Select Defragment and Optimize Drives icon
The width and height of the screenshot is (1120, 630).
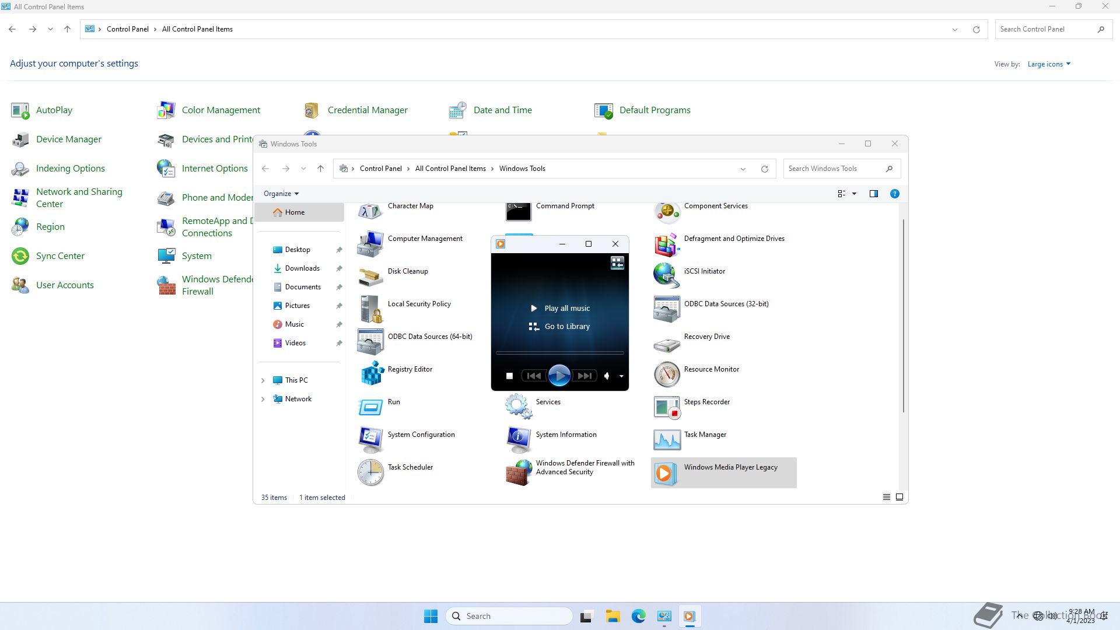[x=667, y=244]
